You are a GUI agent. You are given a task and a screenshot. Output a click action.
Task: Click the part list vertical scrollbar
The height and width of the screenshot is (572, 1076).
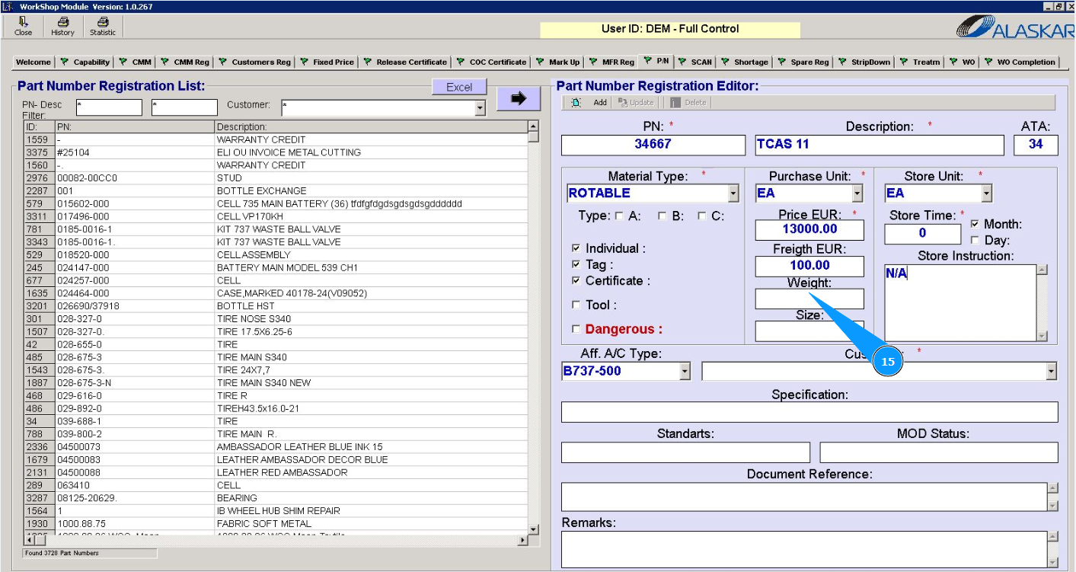pyautogui.click(x=533, y=328)
